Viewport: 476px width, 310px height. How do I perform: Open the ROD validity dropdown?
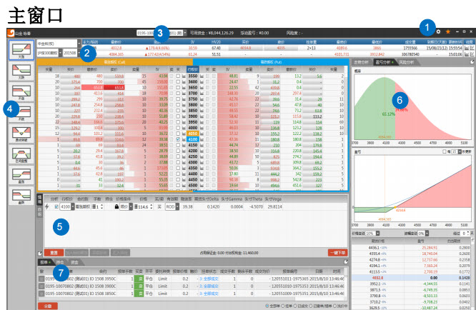(177, 206)
